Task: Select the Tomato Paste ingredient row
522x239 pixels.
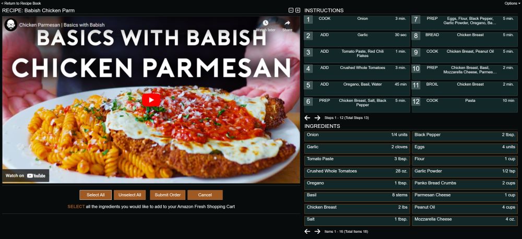Action: tap(357, 160)
